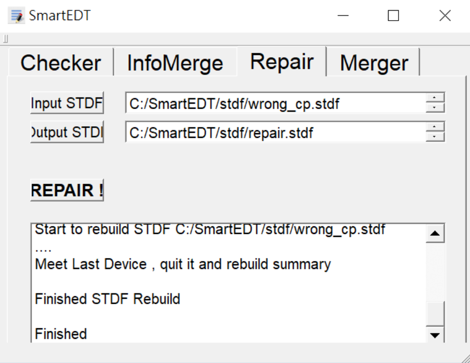The image size is (470, 363).
Task: Click the up arrow on output path field
Action: [435, 127]
